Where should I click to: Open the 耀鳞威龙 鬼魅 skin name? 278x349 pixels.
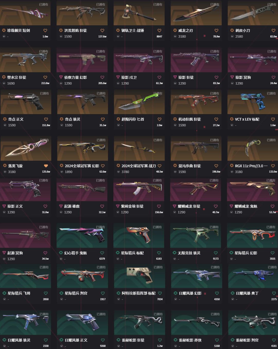tap(246, 206)
